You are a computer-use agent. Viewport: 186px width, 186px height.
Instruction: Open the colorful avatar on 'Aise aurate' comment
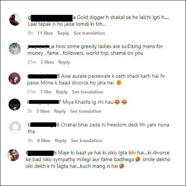(x=15, y=78)
